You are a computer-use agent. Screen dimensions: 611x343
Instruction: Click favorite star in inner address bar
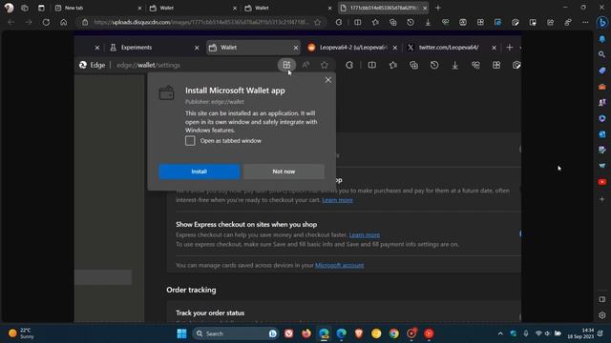[x=325, y=65]
